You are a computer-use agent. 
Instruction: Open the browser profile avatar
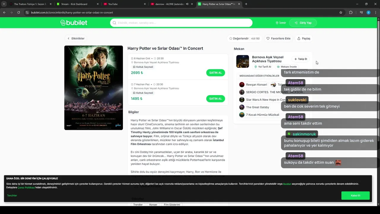(x=368, y=12)
